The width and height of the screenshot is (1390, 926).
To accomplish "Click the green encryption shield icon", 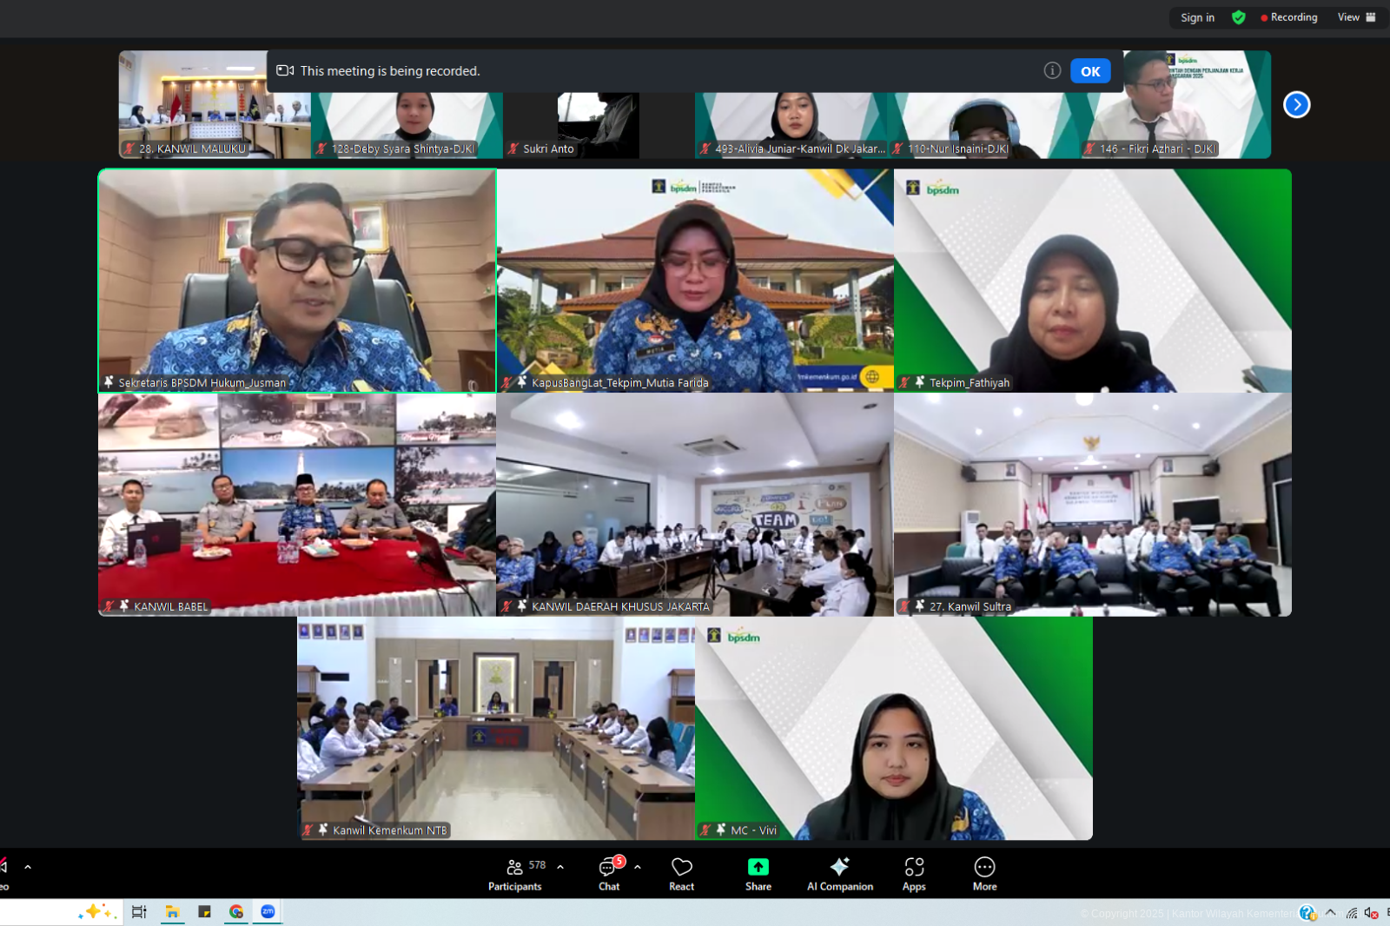I will (x=1239, y=17).
